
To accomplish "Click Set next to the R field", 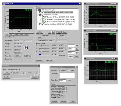I will (77, 49).
